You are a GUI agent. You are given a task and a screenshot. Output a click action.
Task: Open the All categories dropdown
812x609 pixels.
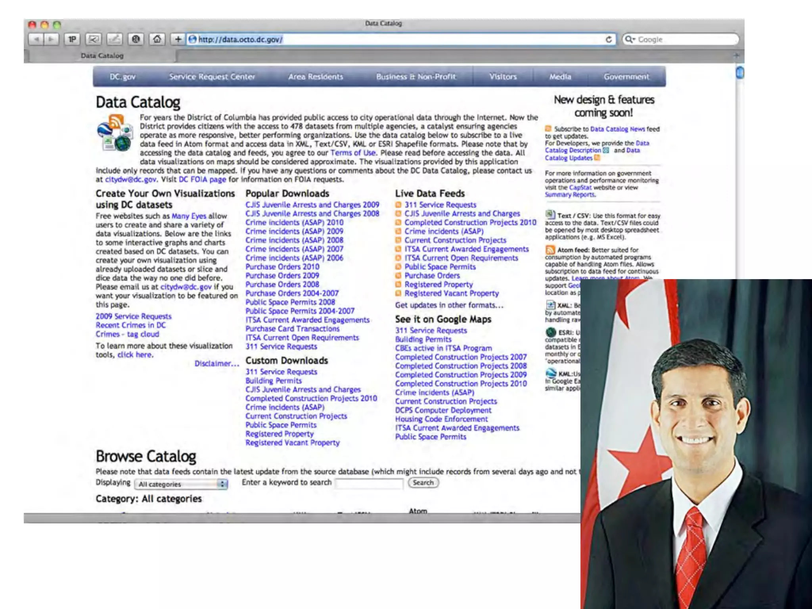tap(181, 484)
